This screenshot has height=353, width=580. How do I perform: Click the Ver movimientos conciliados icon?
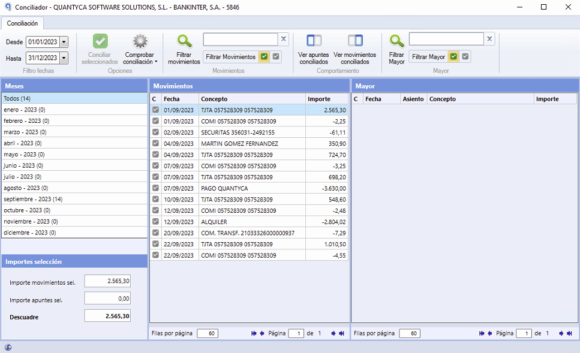pos(355,40)
